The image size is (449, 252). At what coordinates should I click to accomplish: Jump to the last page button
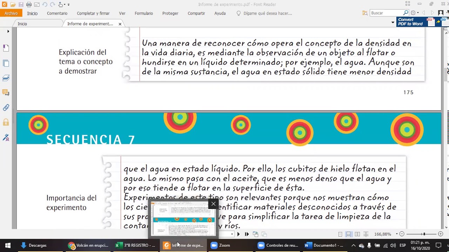247,234
